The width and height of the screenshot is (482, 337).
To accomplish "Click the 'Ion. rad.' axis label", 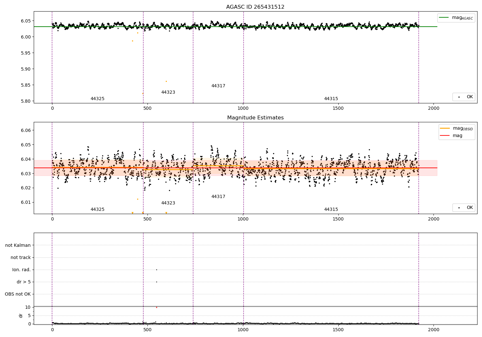I will pos(22,270).
